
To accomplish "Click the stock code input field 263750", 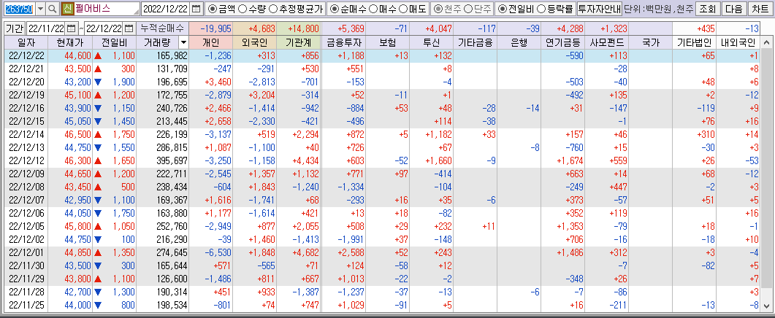I will point(19,9).
